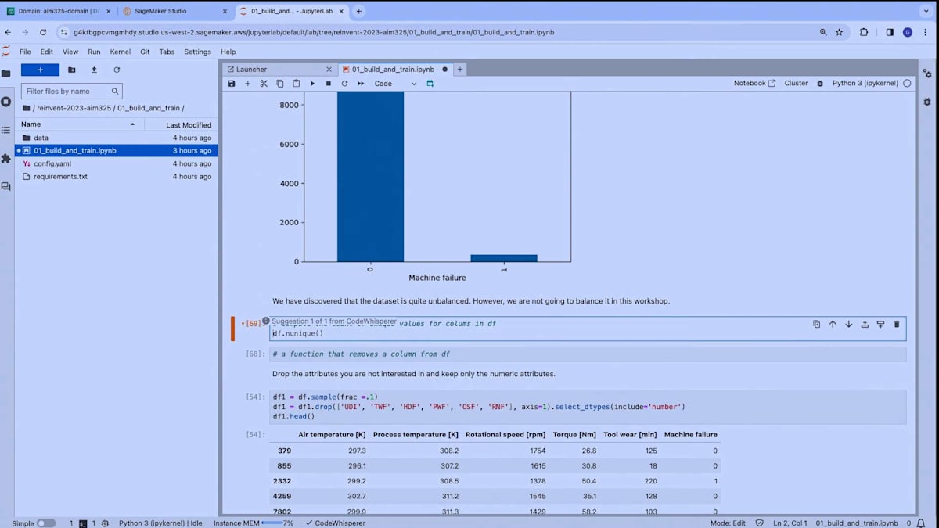Open Running Terminals and Kernels sidebar icon

6,102
